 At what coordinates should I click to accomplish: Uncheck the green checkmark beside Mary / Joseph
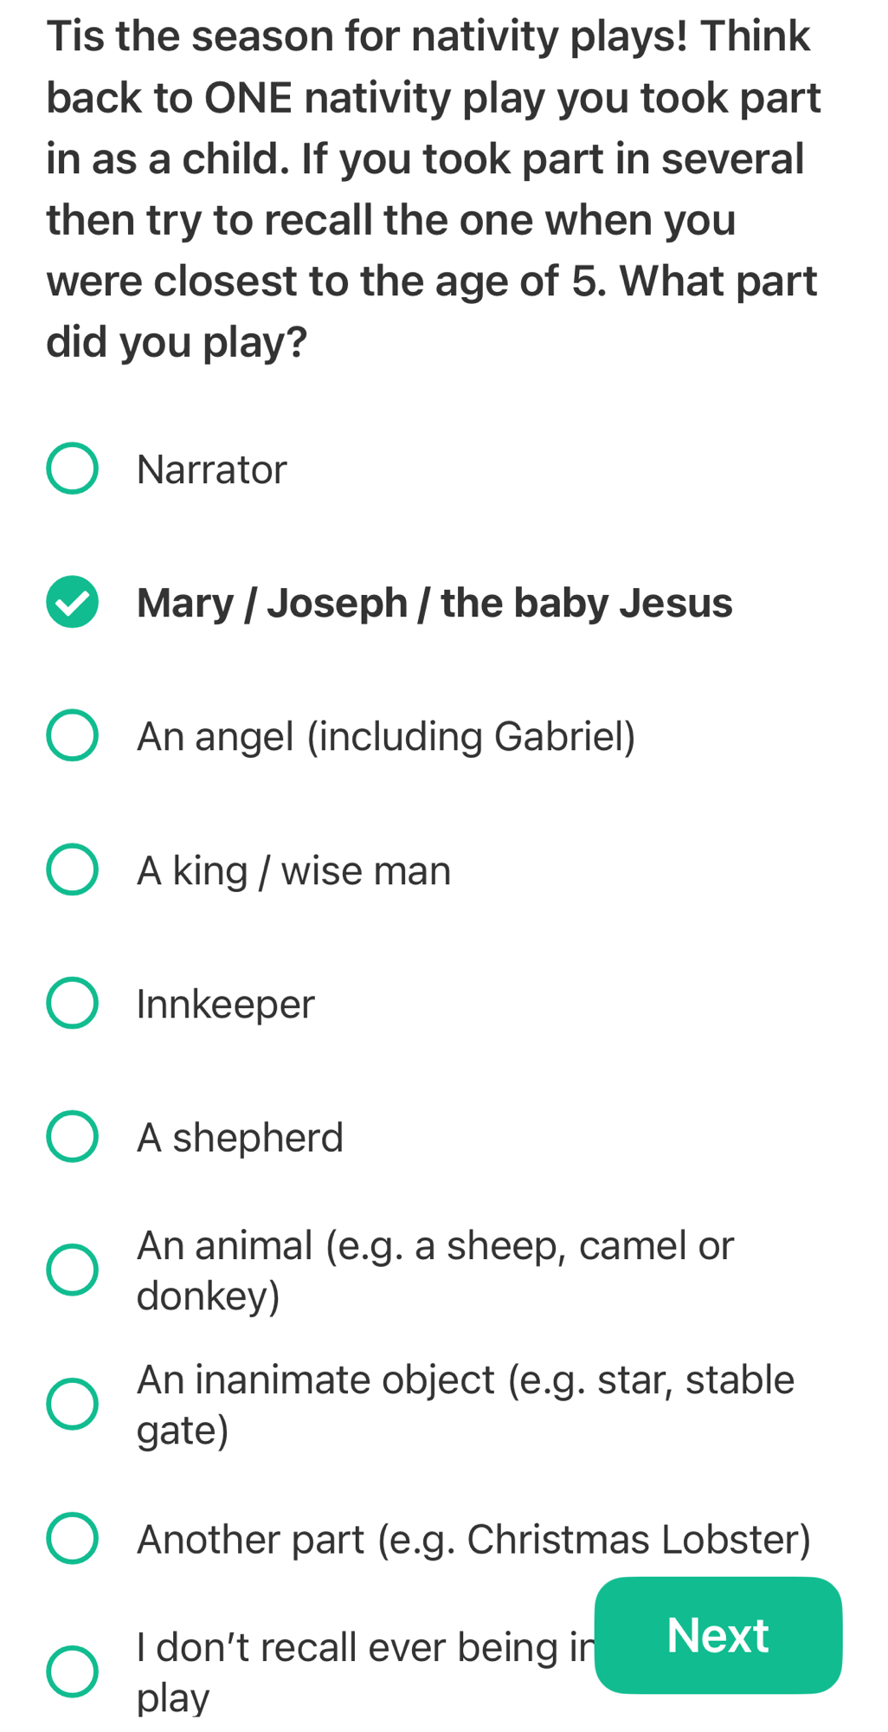72,602
